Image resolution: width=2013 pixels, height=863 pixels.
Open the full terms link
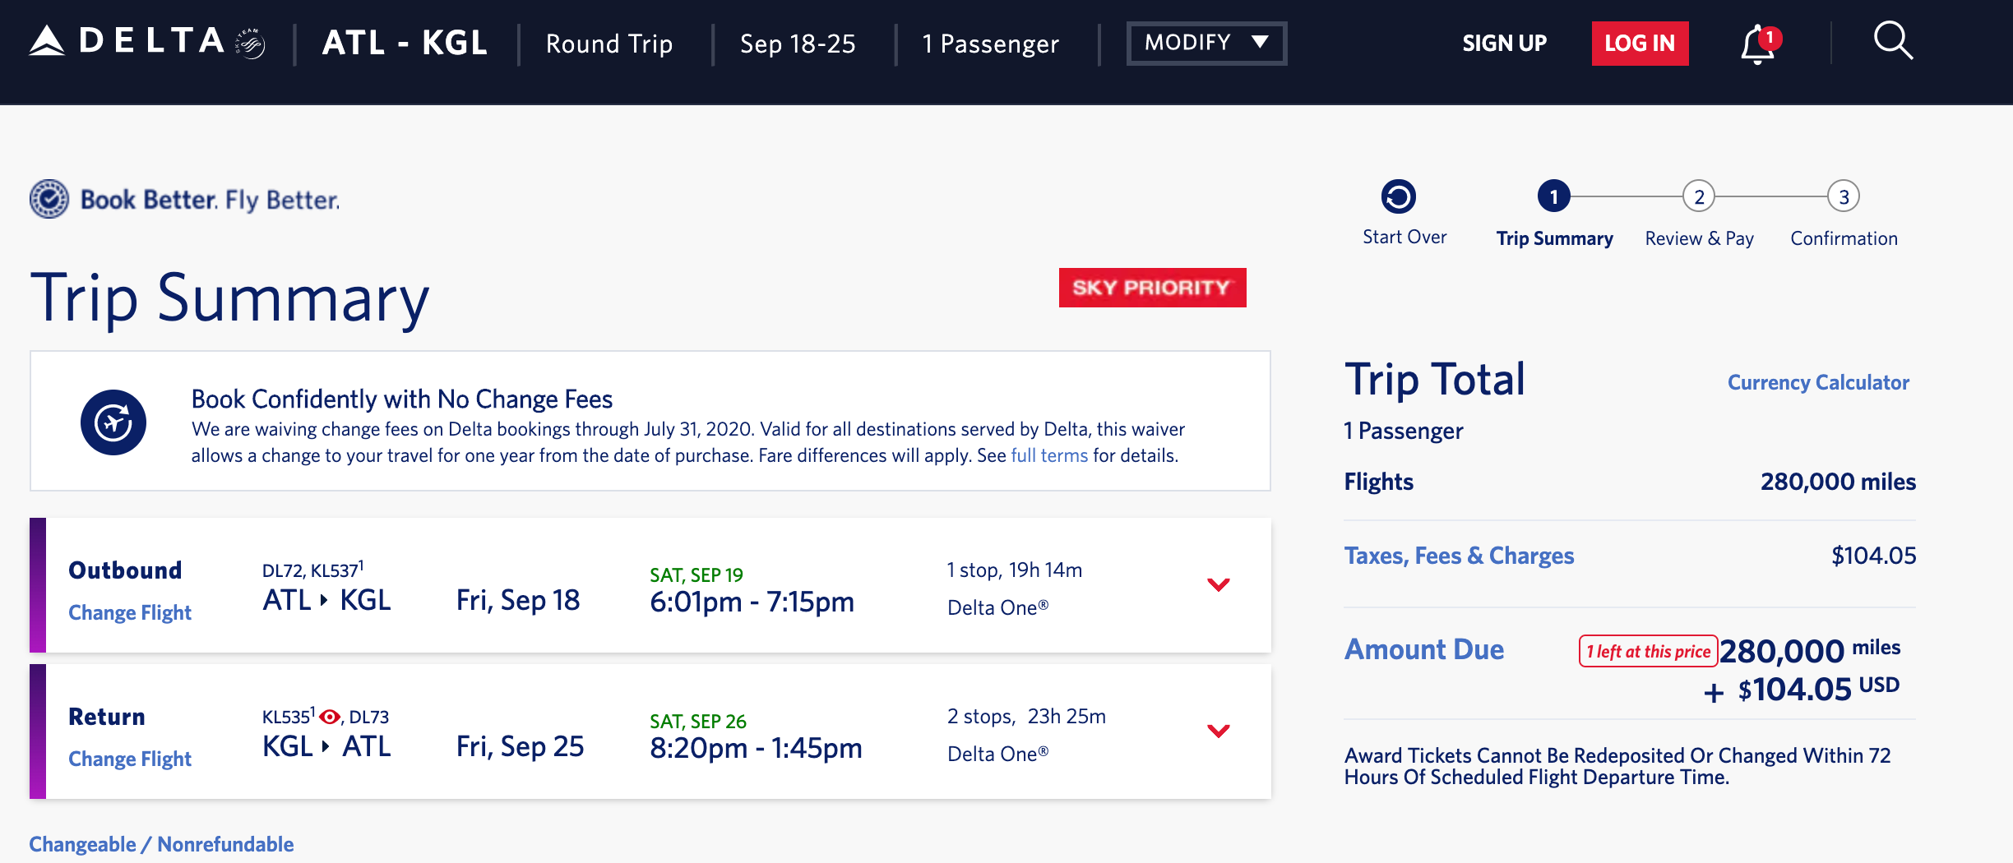[1048, 455]
